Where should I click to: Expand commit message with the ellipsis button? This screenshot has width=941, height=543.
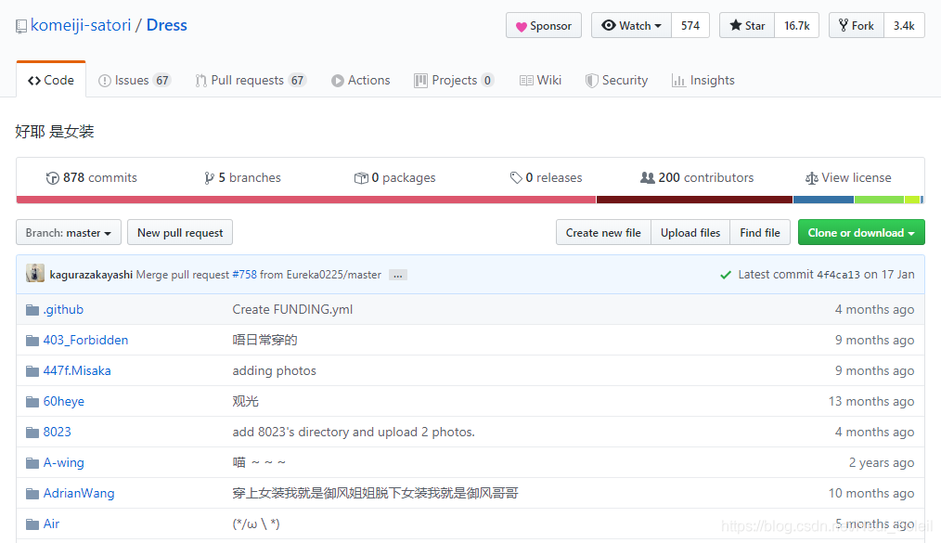pos(398,275)
